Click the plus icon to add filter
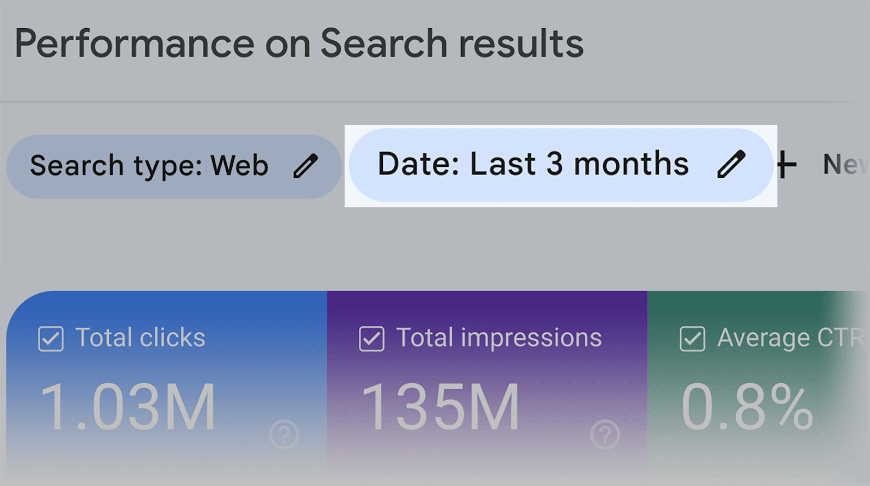The image size is (870, 486). click(786, 165)
